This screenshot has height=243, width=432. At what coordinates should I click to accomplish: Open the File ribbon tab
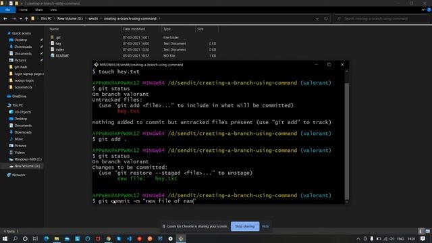(x=7, y=9)
